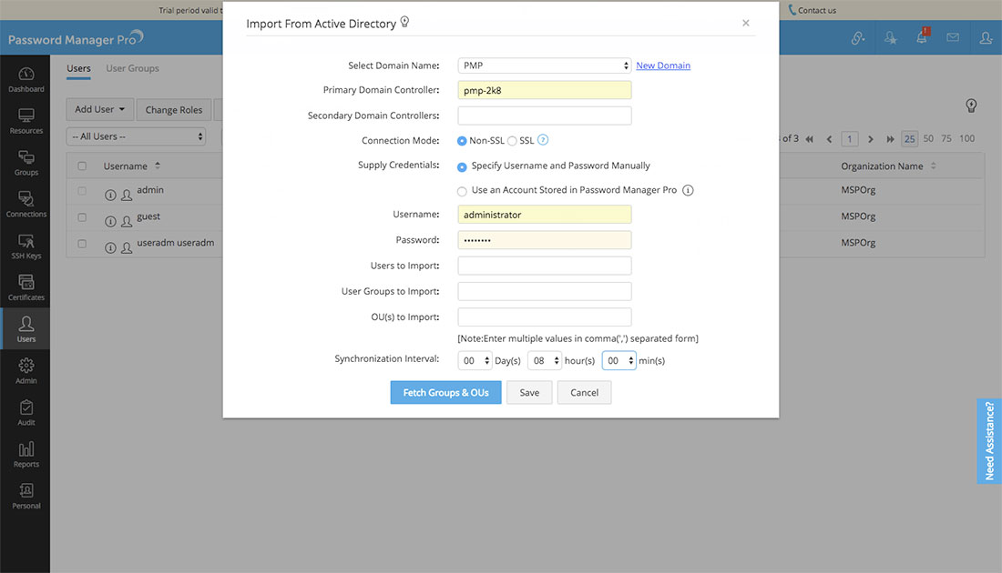Expand the synchronization Day(s) dropdown
This screenshot has width=1002, height=573.
(x=474, y=361)
